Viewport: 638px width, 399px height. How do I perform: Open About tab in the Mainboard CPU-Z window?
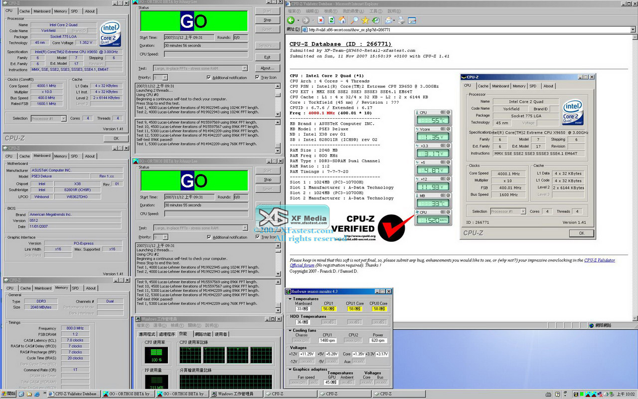[90, 156]
